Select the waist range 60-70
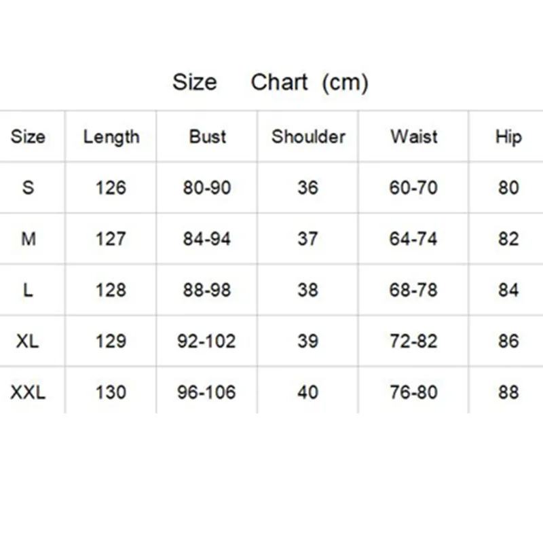Viewport: 543px width, 543px height. (x=413, y=187)
